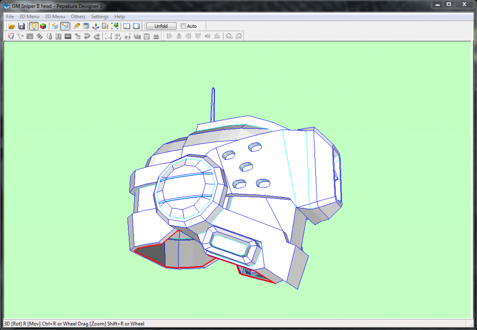Screen dimensions: 477x330
Task: Click the blue cylinder icon in toolbar
Action: click(x=86, y=26)
